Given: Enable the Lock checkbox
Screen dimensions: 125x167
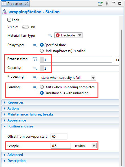Looking at the screenshot, I should click(x=9, y=20).
